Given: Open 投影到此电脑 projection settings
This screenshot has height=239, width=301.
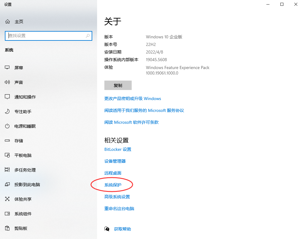Looking at the screenshot, I should 26,184.
